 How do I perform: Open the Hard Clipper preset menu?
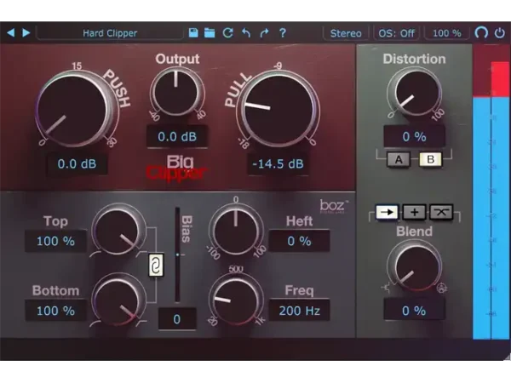pyautogui.click(x=110, y=33)
